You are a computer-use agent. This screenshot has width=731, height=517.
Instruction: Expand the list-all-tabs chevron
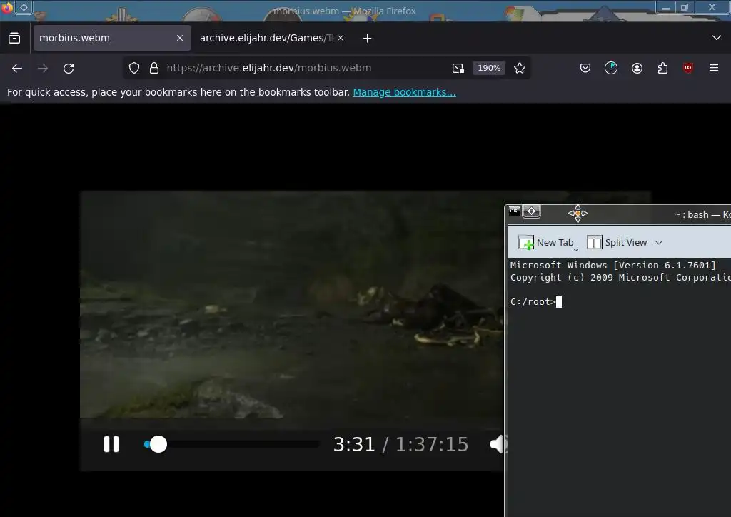(x=717, y=38)
